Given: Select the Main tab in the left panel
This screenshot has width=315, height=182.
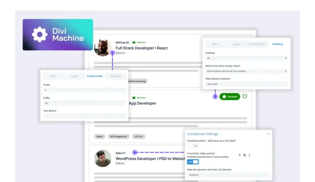Looking at the screenshot, I should tap(53, 76).
